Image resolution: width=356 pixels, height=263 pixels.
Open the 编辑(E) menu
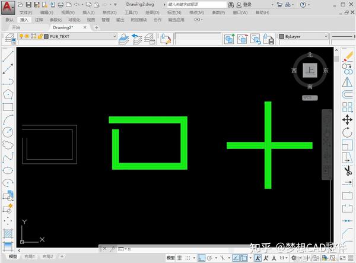46,12
